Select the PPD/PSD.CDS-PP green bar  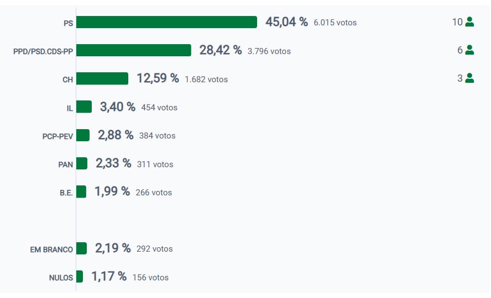click(133, 50)
